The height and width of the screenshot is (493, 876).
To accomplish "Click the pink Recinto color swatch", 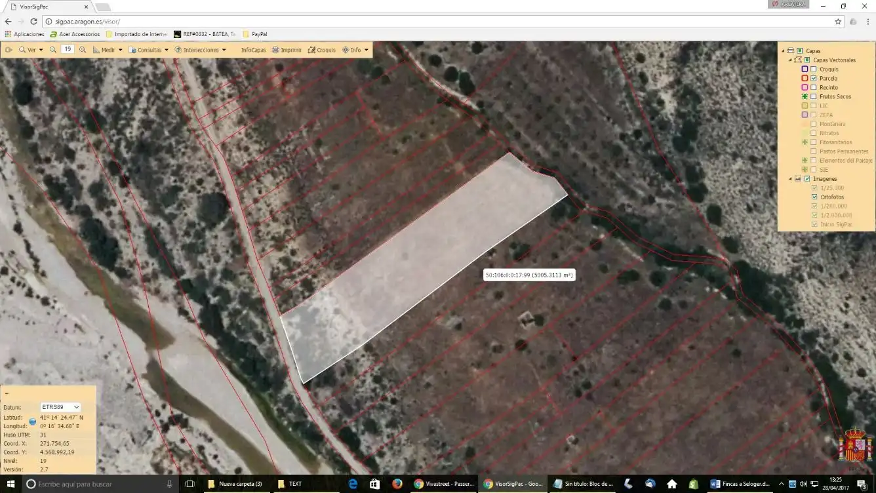I will point(805,87).
